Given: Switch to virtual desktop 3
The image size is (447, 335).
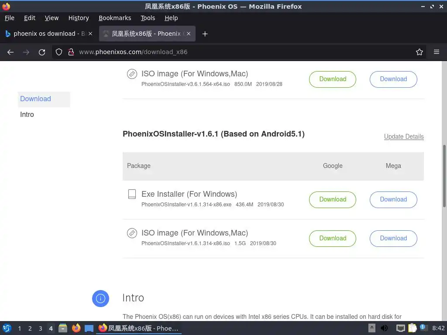Looking at the screenshot, I should (41, 328).
